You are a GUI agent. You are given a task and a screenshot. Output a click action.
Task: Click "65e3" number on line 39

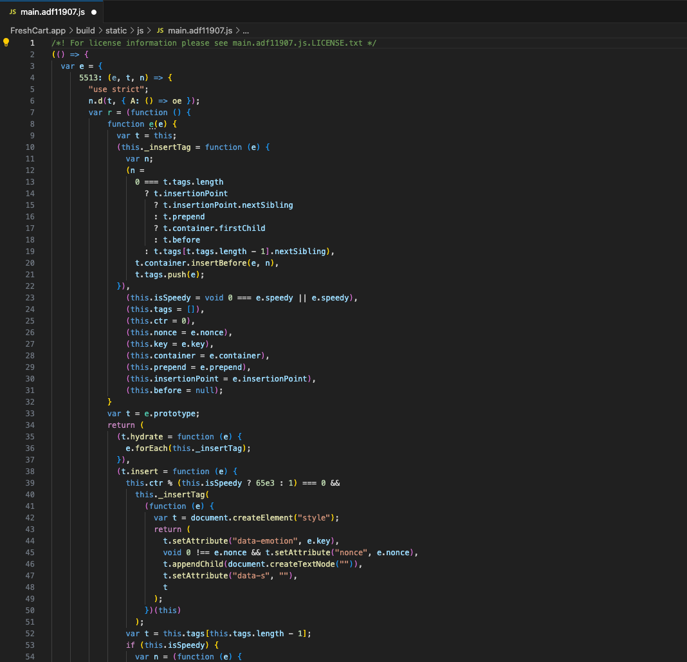(265, 483)
